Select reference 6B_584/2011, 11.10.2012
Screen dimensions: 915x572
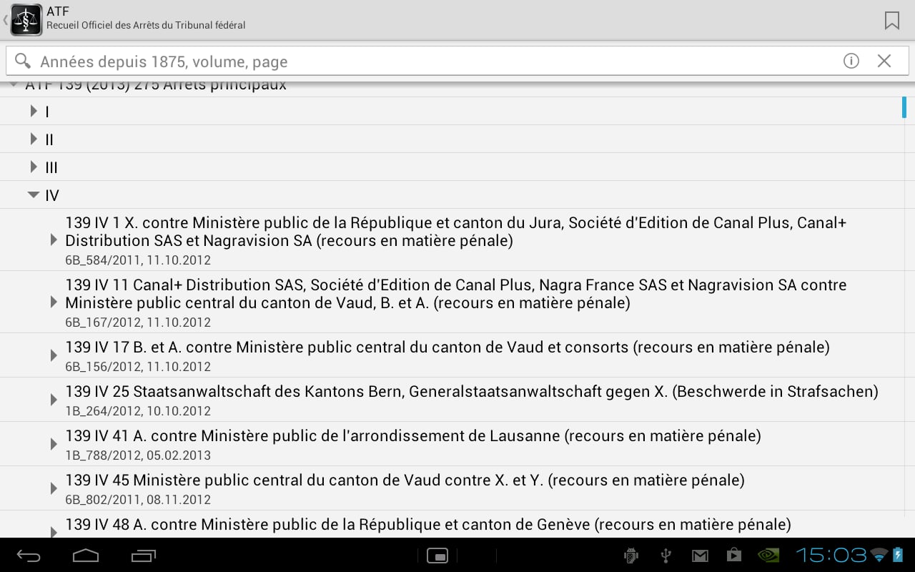138,260
